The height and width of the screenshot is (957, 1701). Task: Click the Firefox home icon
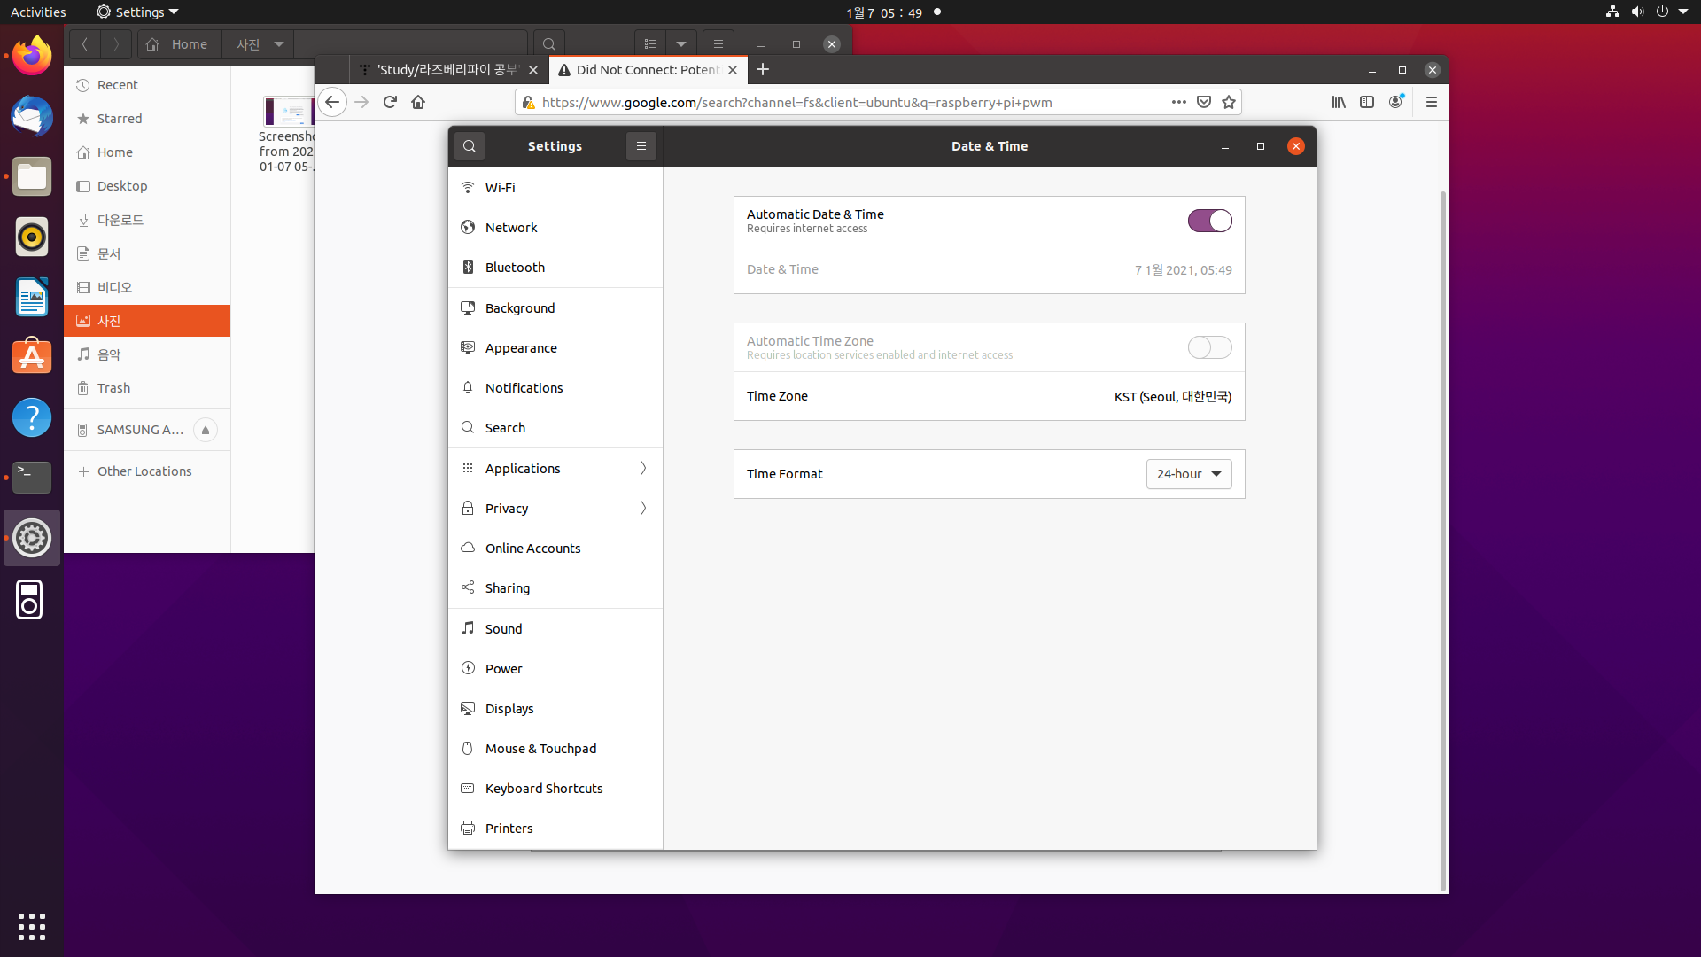tap(418, 102)
